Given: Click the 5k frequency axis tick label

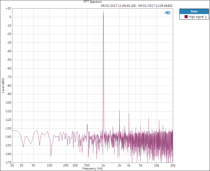Looking at the screenshot, I should click(141, 165).
